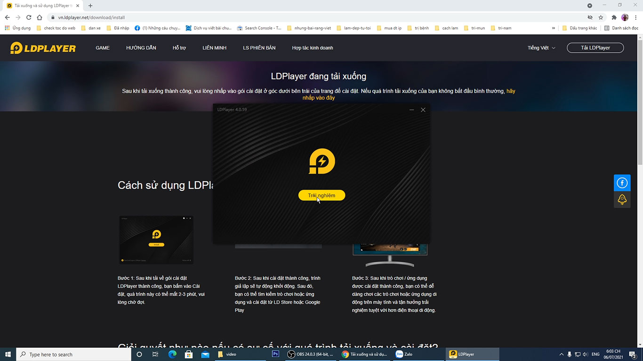The height and width of the screenshot is (361, 643).
Task: Open Zalo app in the taskbar
Action: 404,354
